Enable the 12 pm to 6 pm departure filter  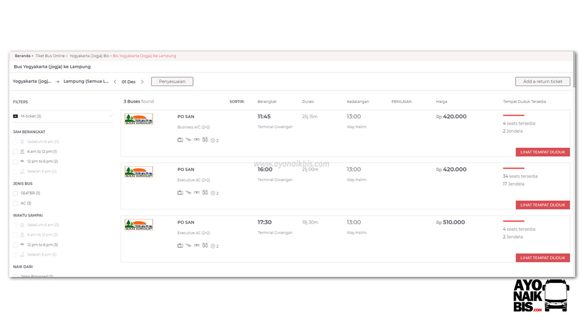[x=15, y=161]
